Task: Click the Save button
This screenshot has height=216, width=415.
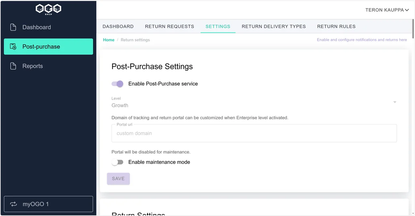Action: click(x=118, y=179)
